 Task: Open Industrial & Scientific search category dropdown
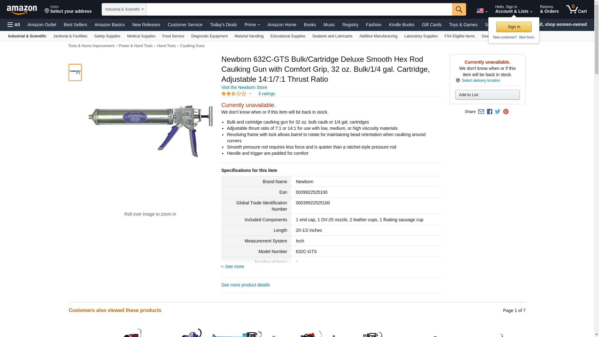click(x=124, y=9)
